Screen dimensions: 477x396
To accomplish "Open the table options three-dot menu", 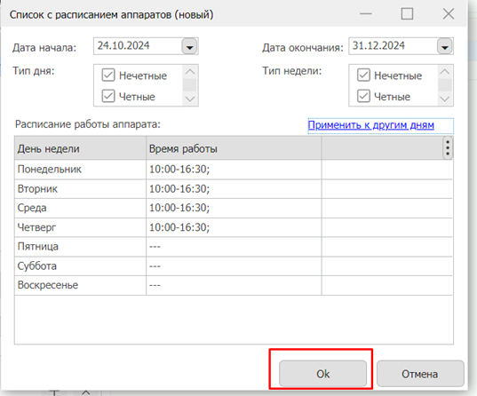I will (x=448, y=148).
